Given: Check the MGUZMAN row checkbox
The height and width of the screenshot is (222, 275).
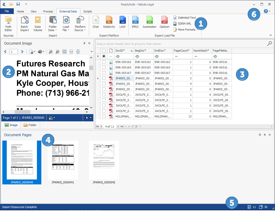Looking at the screenshot, I should [104, 116].
